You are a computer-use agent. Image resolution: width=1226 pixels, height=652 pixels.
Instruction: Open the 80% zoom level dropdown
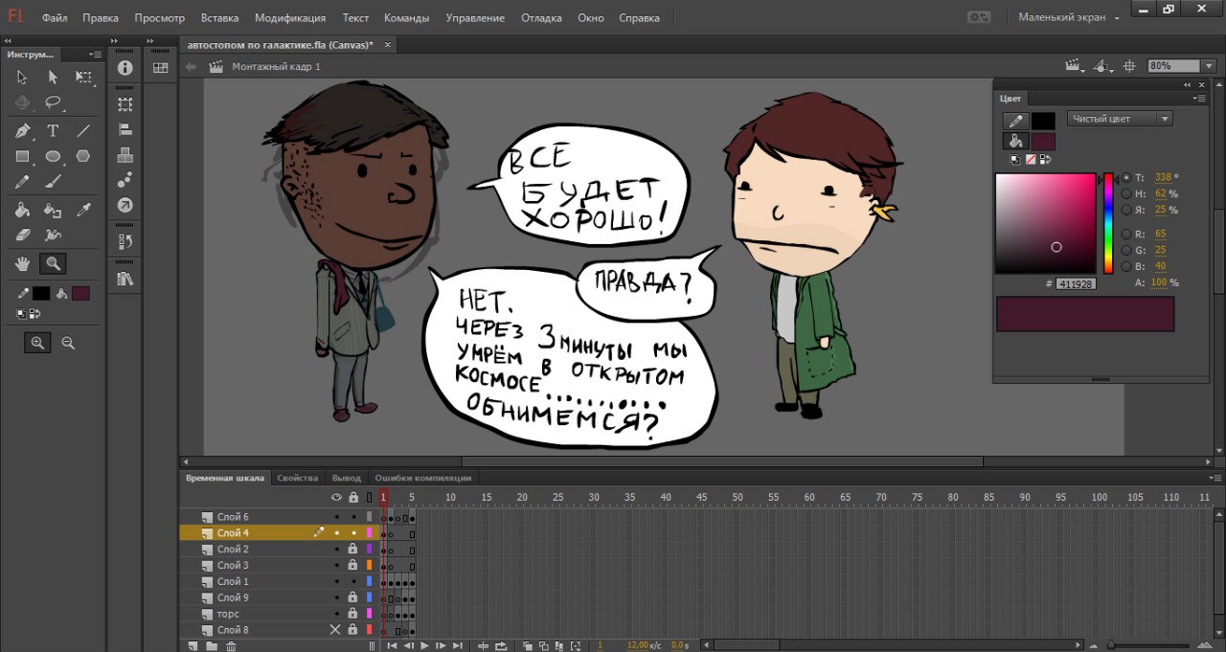click(1188, 66)
